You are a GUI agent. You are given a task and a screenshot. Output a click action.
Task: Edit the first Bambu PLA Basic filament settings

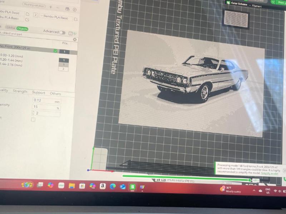coord(28,14)
